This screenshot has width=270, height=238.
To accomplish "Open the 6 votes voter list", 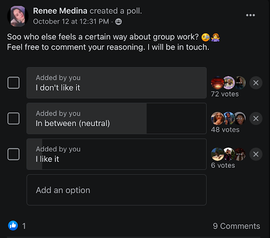I will [x=223, y=165].
